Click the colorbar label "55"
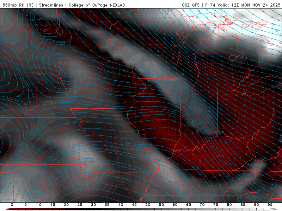The height and width of the screenshot is (211, 282). [161, 205]
